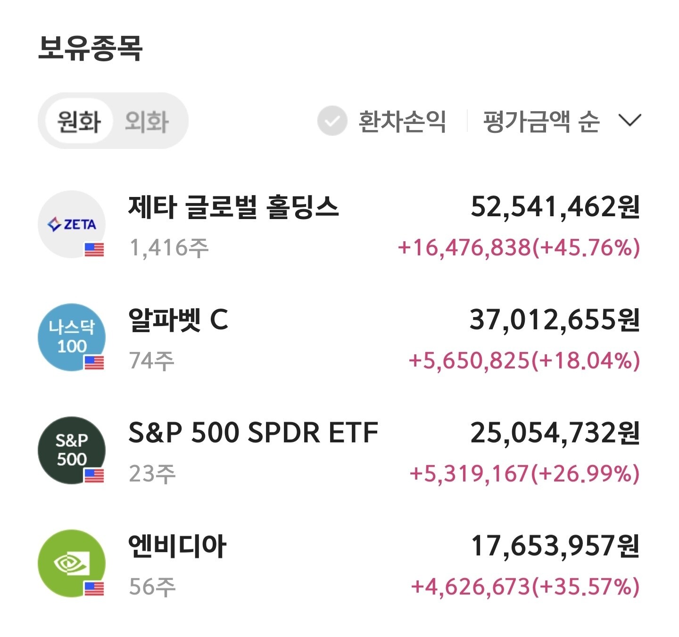Viewport: 679px width, 637px height.
Task: Tap the green Nvidia logo icon
Action: tap(72, 563)
